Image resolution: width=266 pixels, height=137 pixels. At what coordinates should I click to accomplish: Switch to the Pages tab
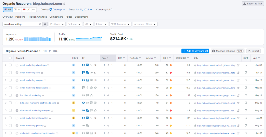tap(69, 17)
